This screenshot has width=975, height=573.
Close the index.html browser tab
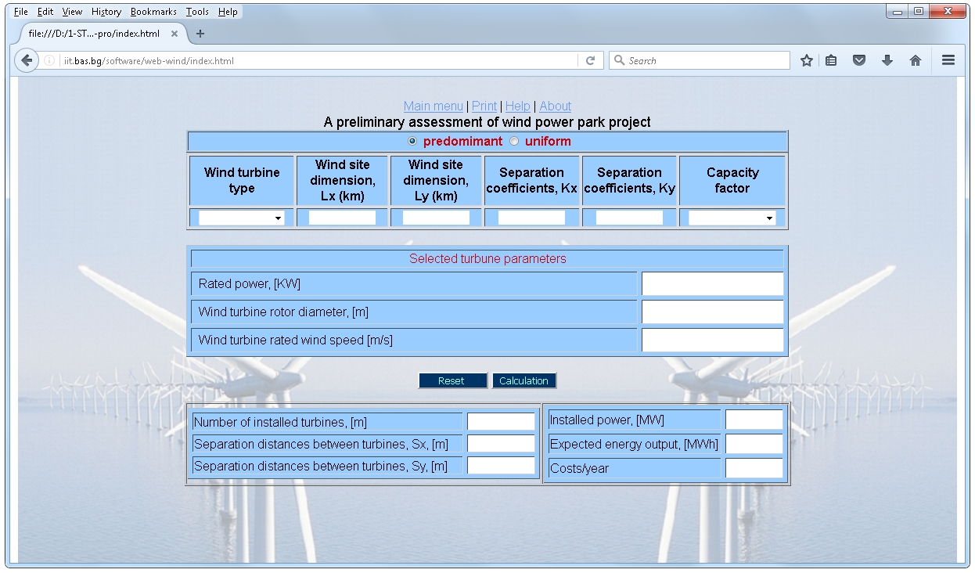tap(174, 34)
